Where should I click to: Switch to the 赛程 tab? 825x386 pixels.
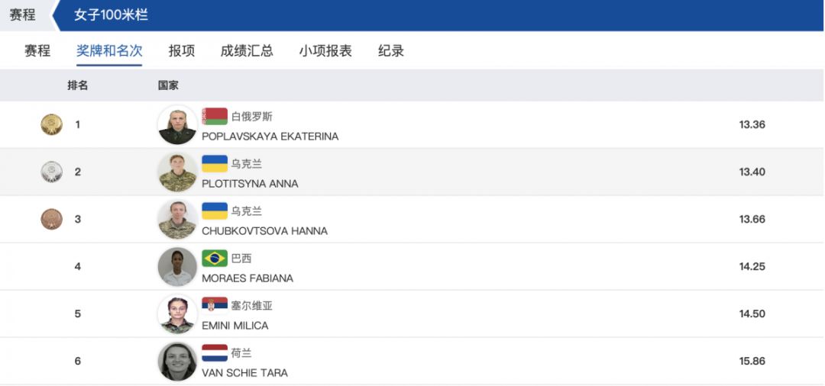pyautogui.click(x=37, y=51)
